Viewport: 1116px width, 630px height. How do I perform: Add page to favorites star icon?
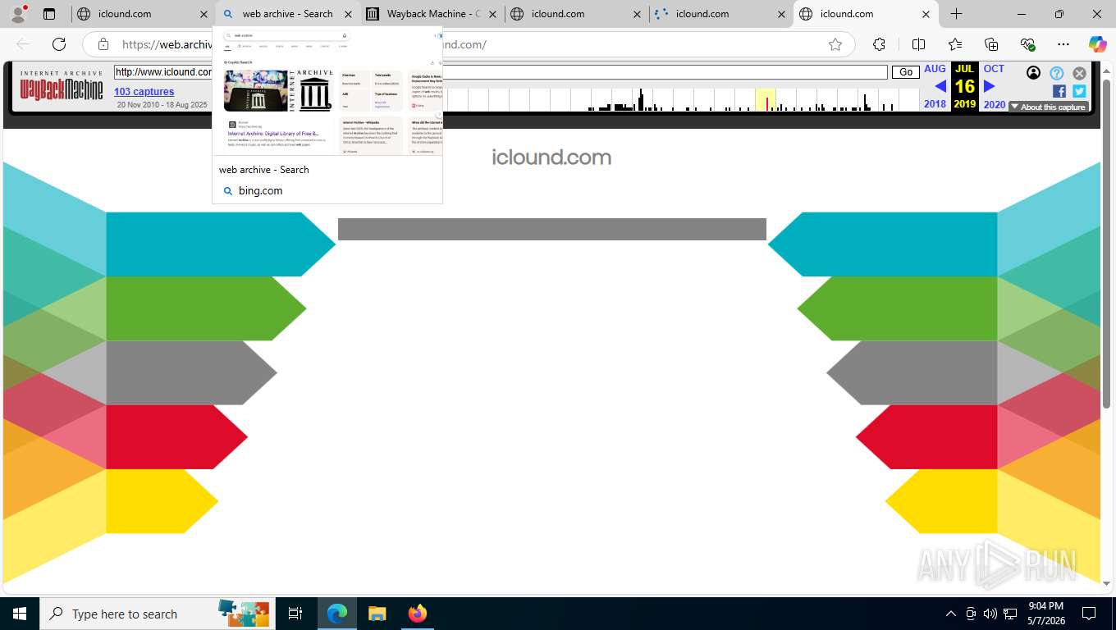pyautogui.click(x=835, y=44)
